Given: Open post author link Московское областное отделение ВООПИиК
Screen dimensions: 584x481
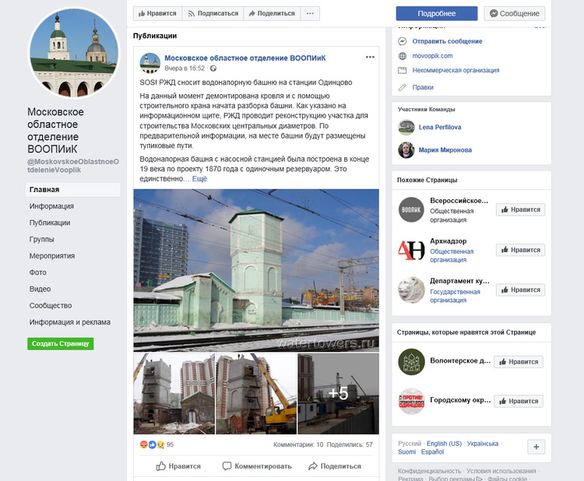Looking at the screenshot, I should (245, 58).
